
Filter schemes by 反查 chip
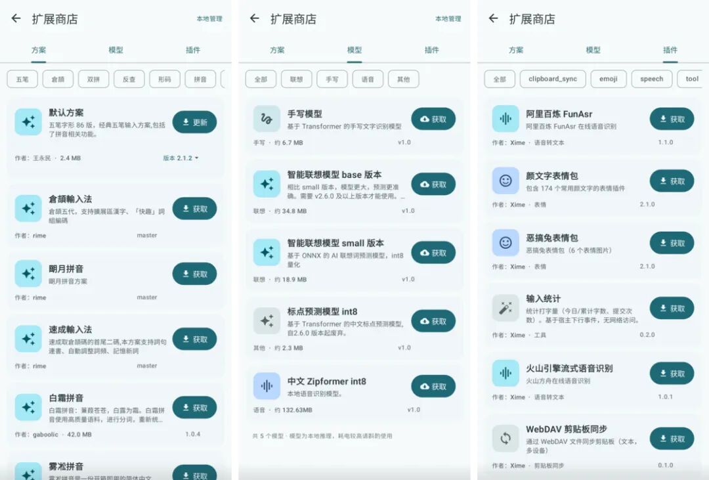[129, 79]
